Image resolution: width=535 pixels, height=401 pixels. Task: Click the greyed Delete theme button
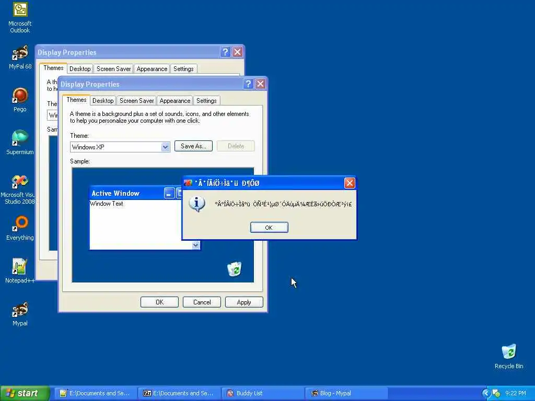click(236, 146)
